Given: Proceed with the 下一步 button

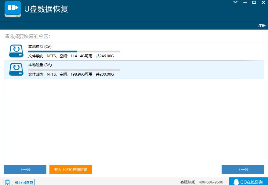Looking at the screenshot, I should [243, 170].
